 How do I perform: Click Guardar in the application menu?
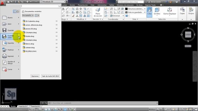point(10,30)
